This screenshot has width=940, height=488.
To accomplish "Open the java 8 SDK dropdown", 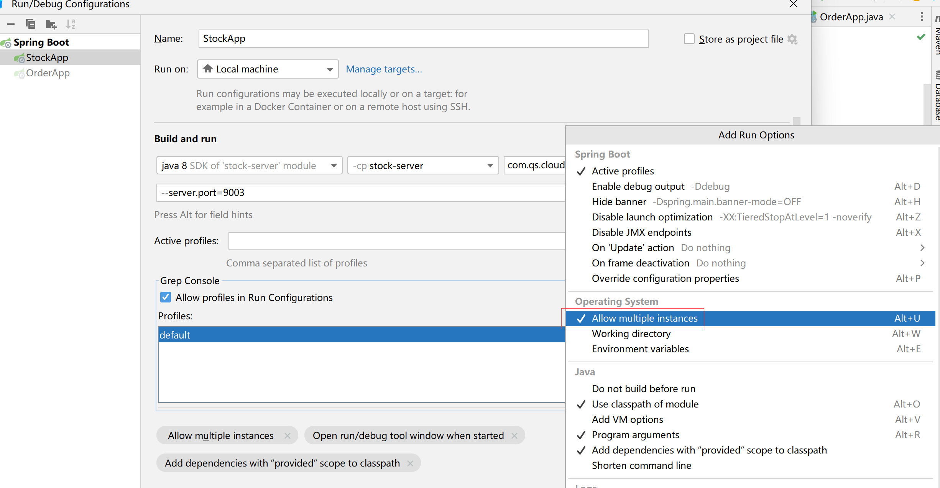I will tap(249, 166).
